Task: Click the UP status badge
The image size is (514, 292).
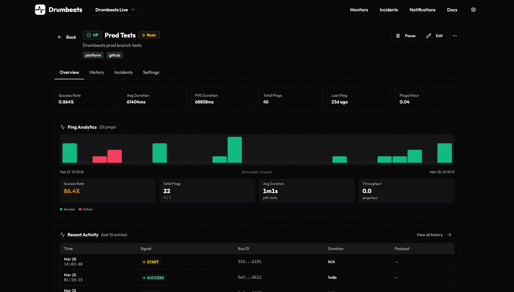Action: pyautogui.click(x=92, y=35)
